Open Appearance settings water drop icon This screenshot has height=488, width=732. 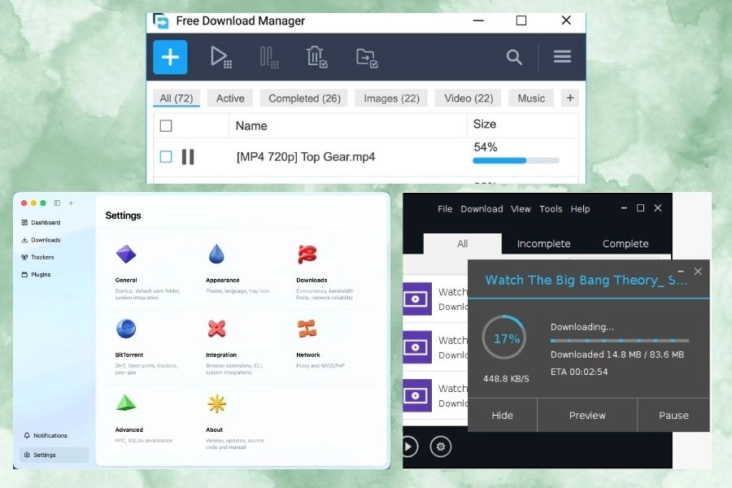coord(216,255)
